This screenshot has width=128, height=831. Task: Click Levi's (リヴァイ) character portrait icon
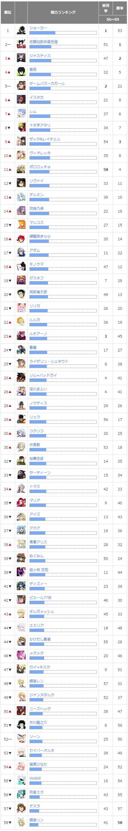(21, 184)
